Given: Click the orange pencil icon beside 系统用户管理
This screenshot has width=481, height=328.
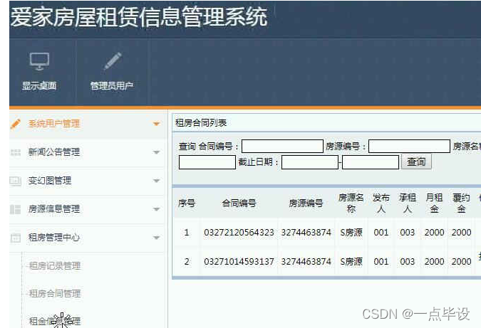Looking at the screenshot, I should point(16,124).
